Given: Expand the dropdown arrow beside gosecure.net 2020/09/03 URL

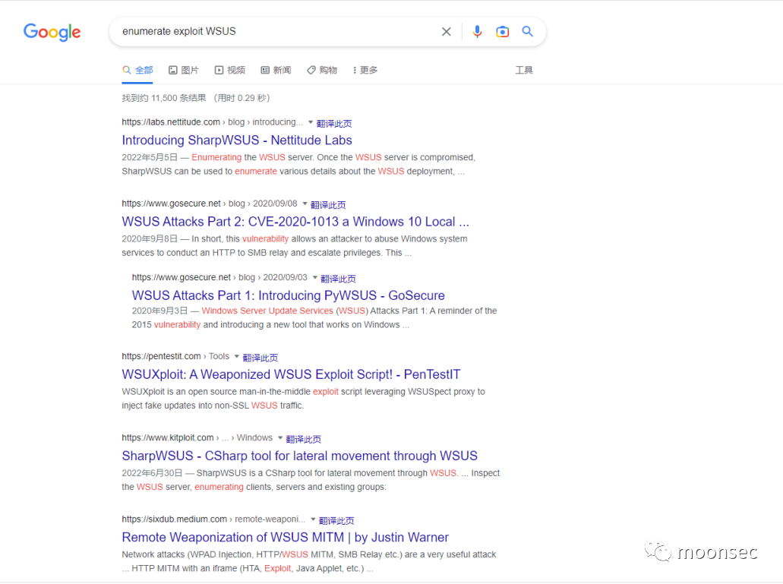Looking at the screenshot, I should click(314, 277).
